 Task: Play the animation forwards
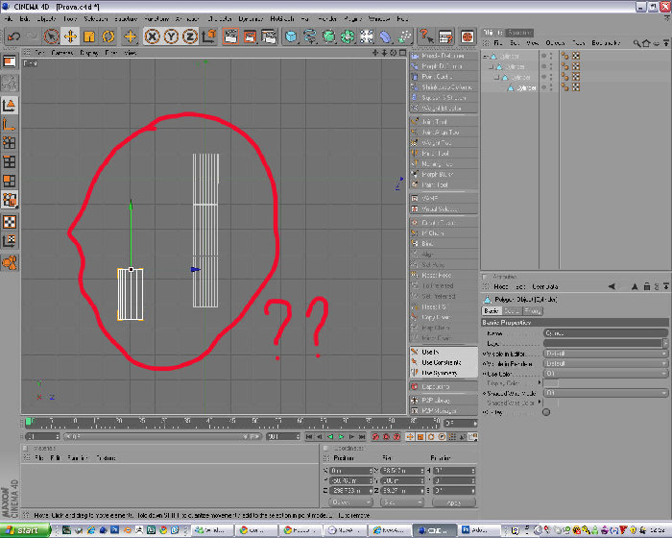pos(341,437)
